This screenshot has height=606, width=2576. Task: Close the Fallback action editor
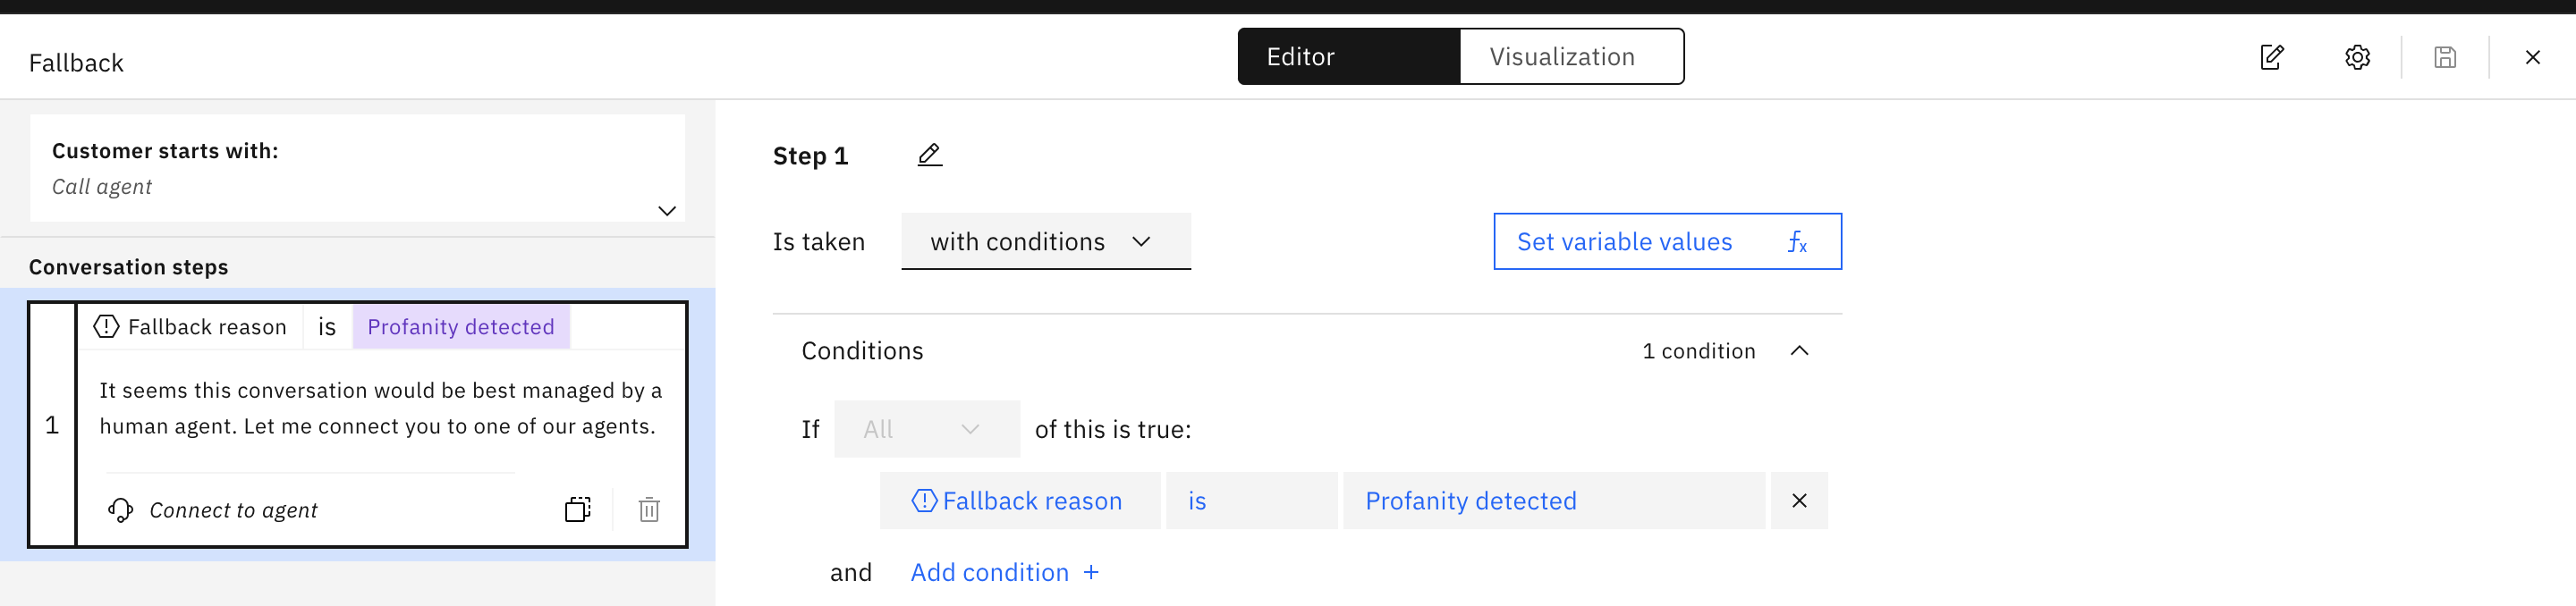[2531, 57]
